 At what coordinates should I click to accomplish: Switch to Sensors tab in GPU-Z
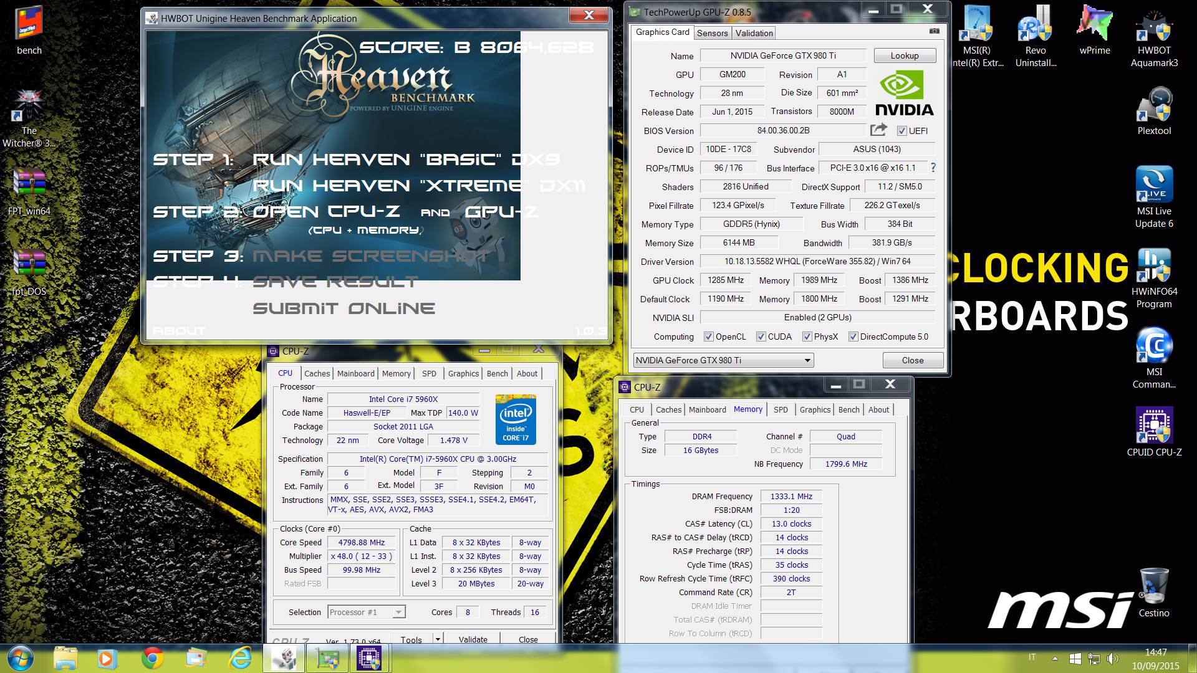(712, 33)
